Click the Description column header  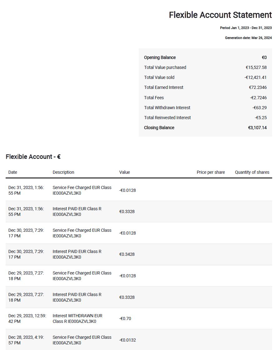pyautogui.click(x=63, y=172)
